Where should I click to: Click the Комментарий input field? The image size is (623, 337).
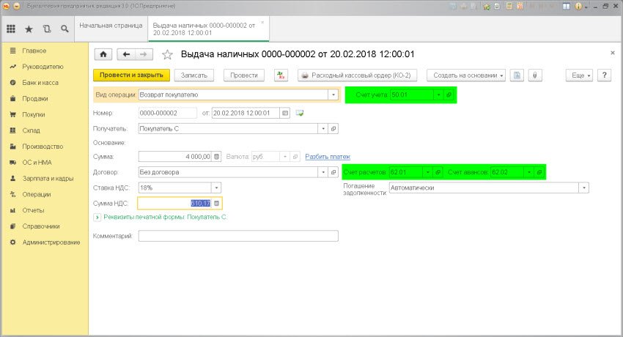[238, 236]
